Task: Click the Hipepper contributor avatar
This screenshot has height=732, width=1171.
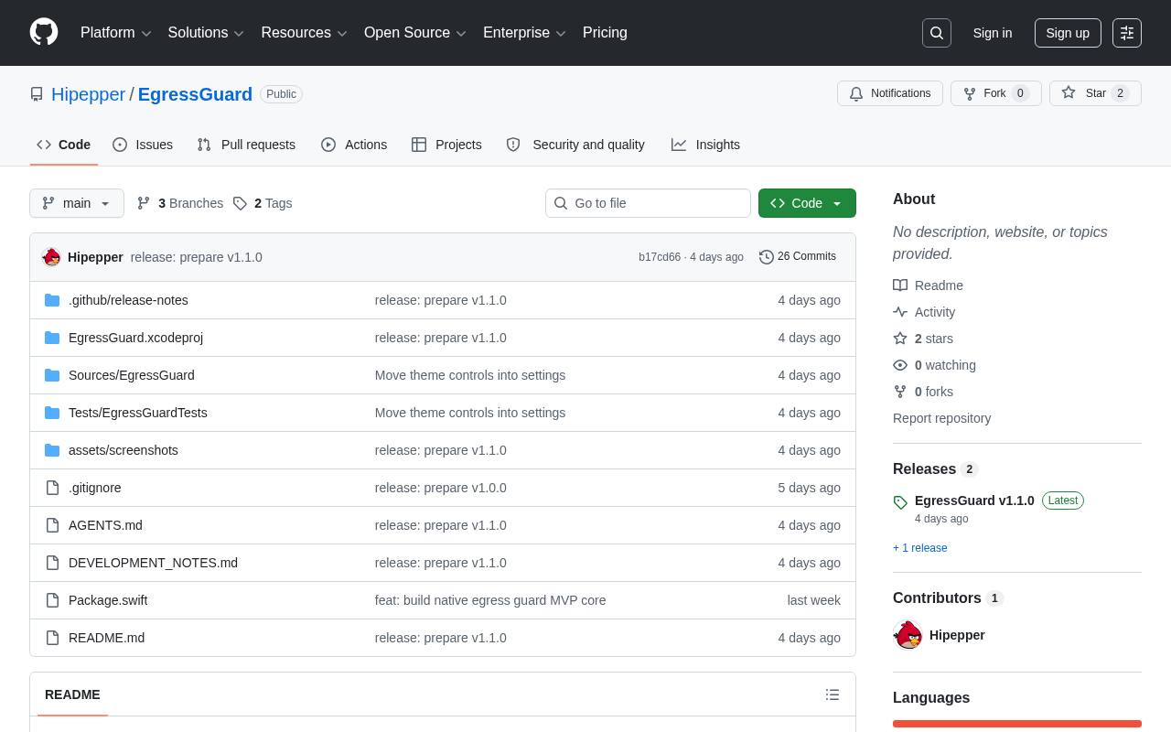Action: click(908, 635)
